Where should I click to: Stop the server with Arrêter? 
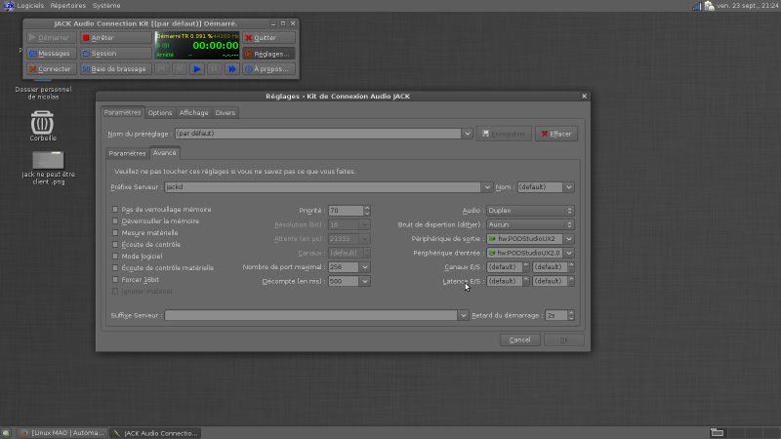click(115, 37)
